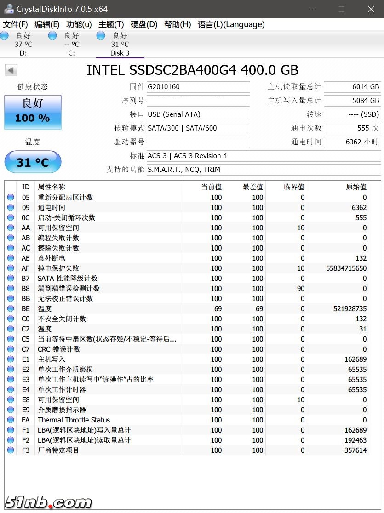Click the status circle of attribute 0C
This screenshot has height=513, width=384.
11,217
